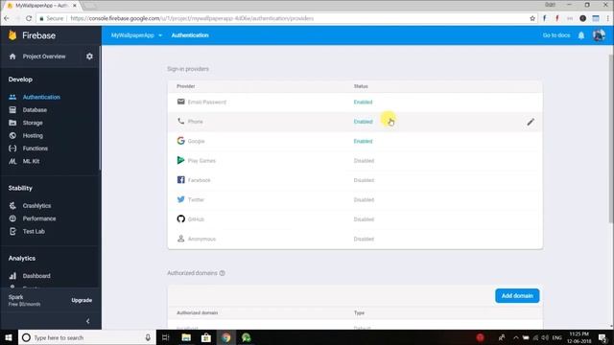This screenshot has width=614, height=345.
Task: Click the Hosting globe icon
Action: point(12,136)
